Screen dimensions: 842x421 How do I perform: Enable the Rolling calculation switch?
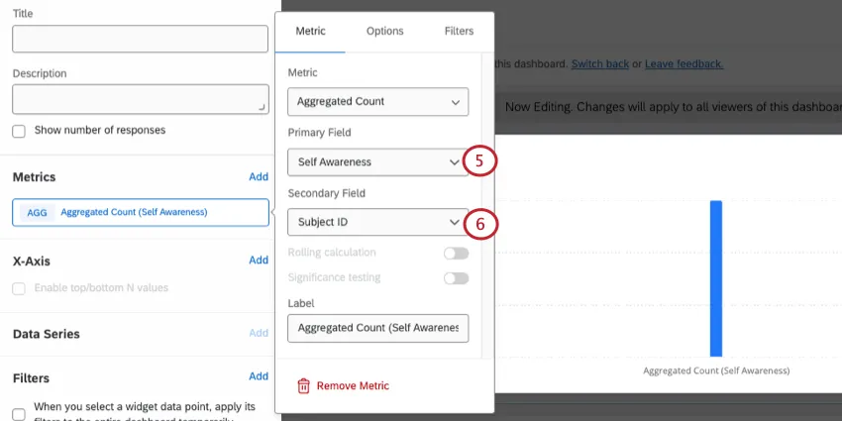click(x=456, y=254)
